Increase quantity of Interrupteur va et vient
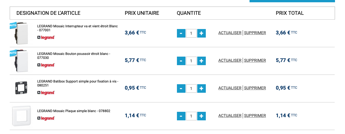345x134 pixels. (x=201, y=33)
